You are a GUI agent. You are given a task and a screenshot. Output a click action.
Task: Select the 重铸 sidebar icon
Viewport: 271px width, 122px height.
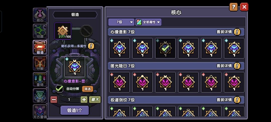click(40, 80)
